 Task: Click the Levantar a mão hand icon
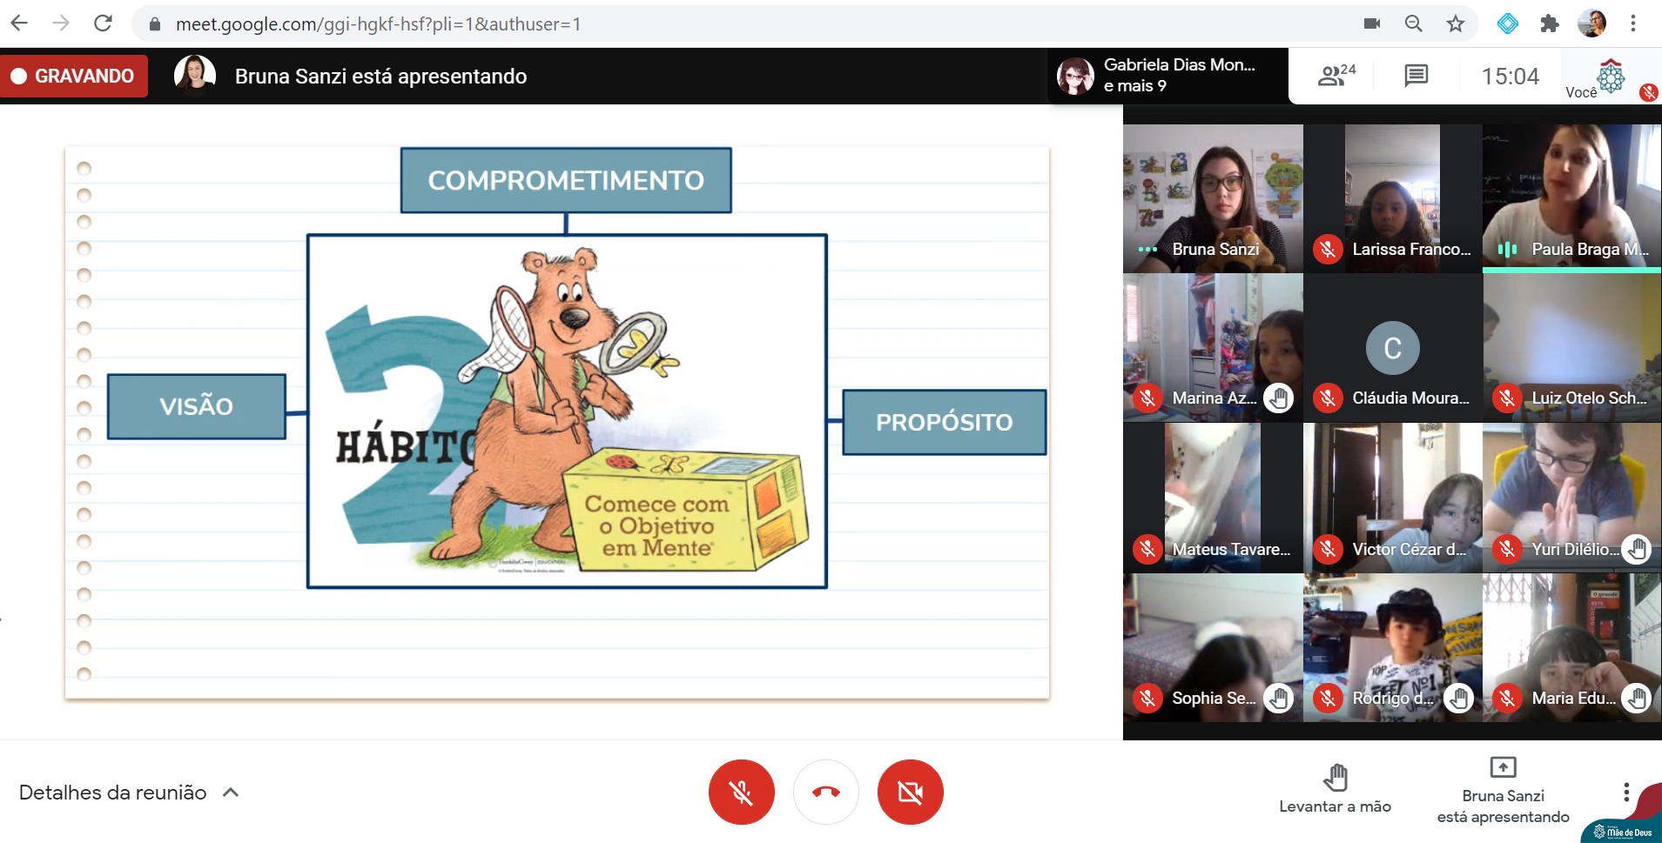(1335, 777)
